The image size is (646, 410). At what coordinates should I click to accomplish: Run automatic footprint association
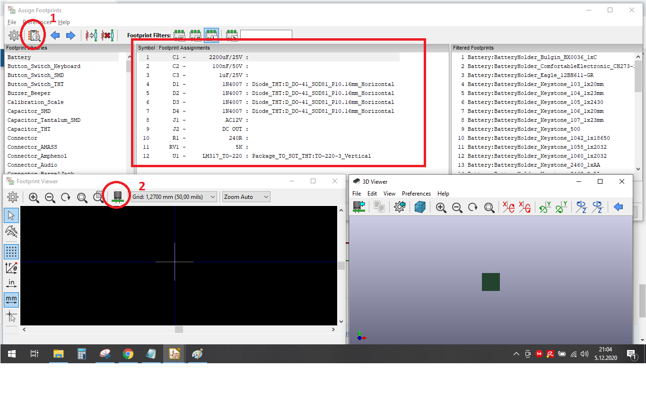91,35
